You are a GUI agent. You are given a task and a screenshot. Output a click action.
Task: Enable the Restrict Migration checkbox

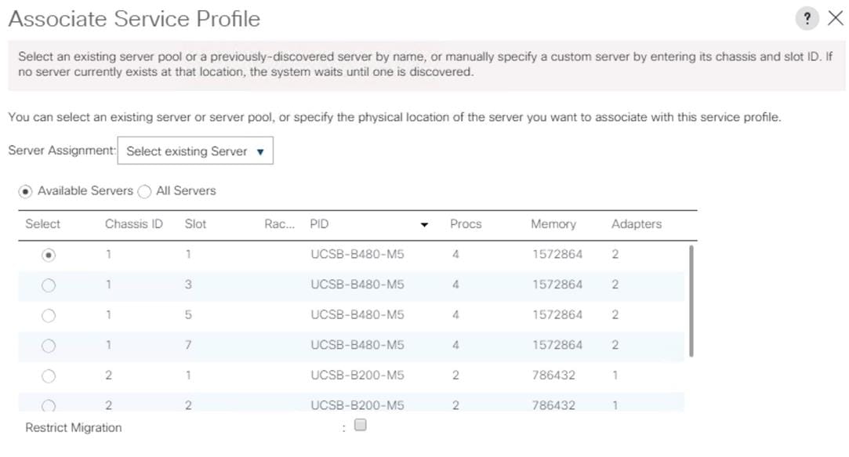(361, 425)
